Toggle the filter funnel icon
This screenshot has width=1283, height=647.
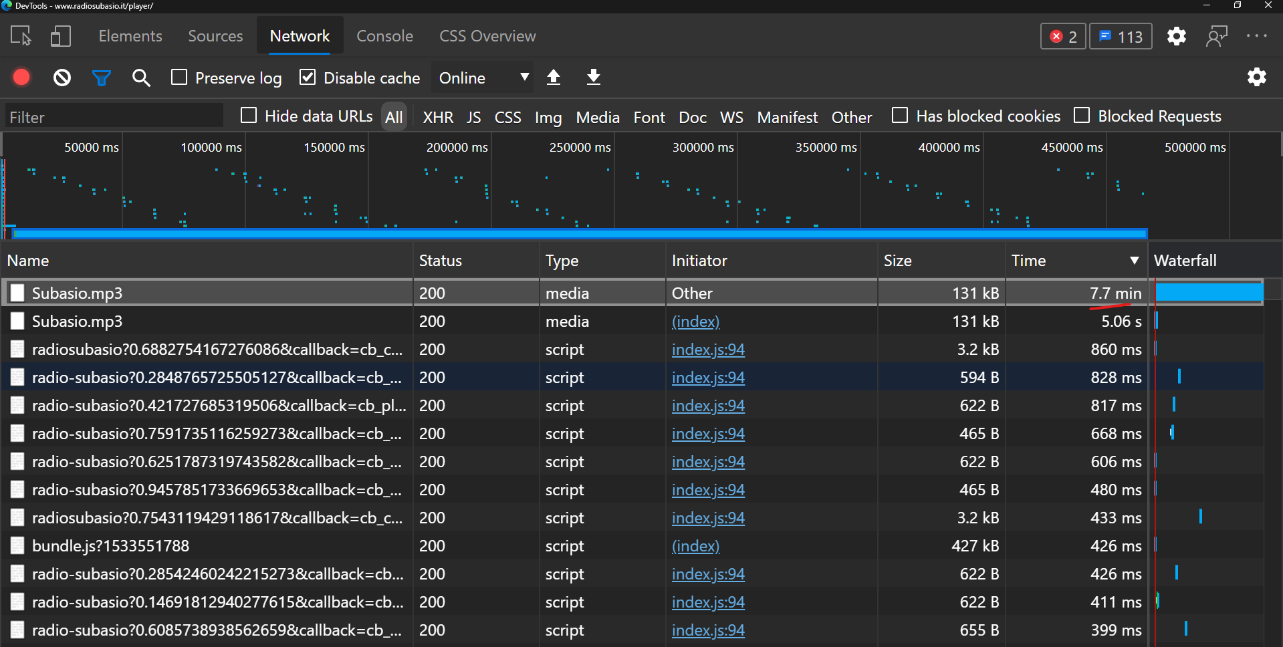102,78
